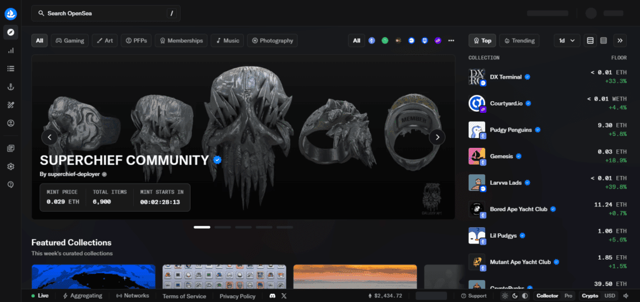Go to next carousel slide arrow
Image resolution: width=640 pixels, height=302 pixels.
tap(437, 137)
